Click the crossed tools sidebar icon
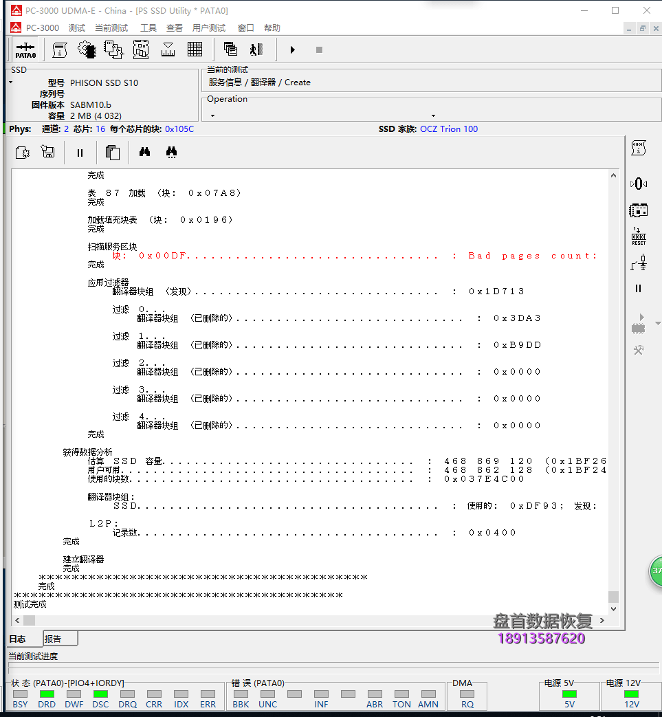This screenshot has width=662, height=717. coord(639,351)
